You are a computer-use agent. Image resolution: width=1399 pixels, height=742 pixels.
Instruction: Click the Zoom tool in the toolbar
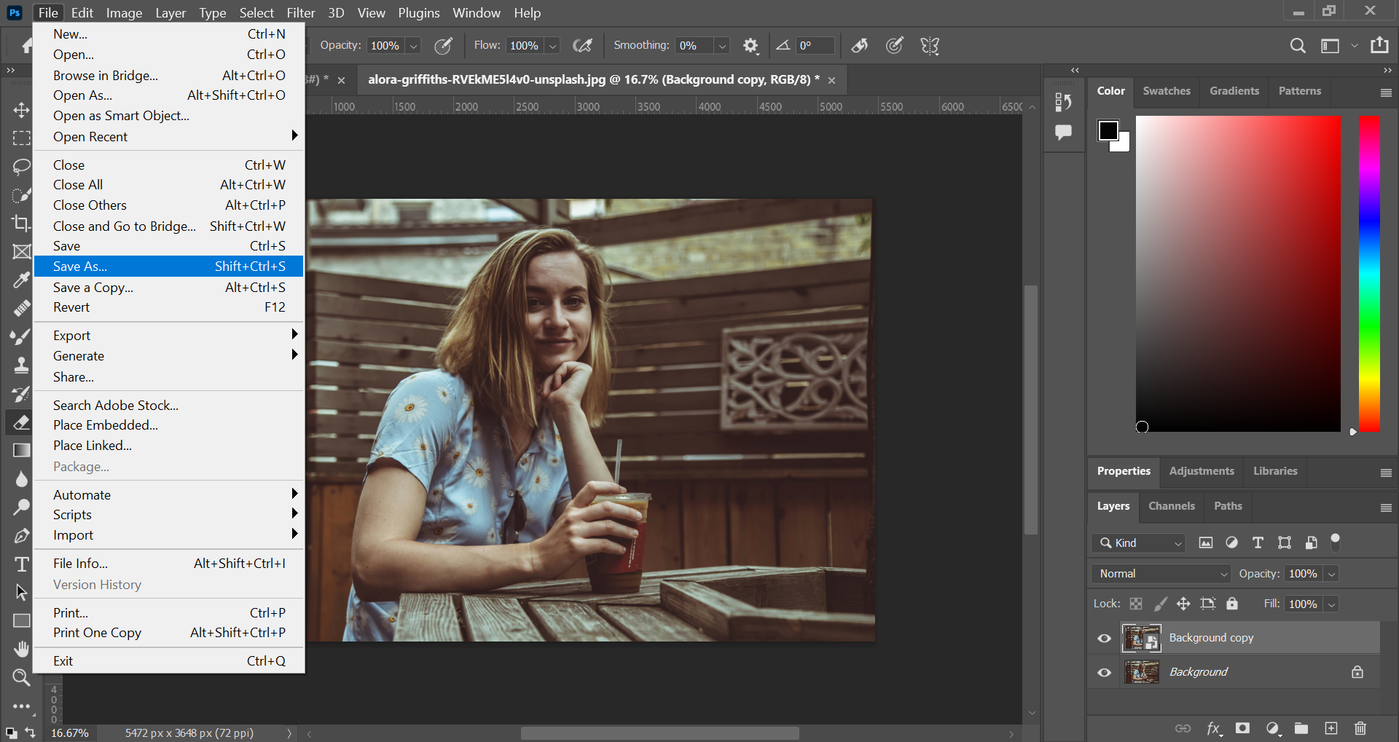point(21,678)
